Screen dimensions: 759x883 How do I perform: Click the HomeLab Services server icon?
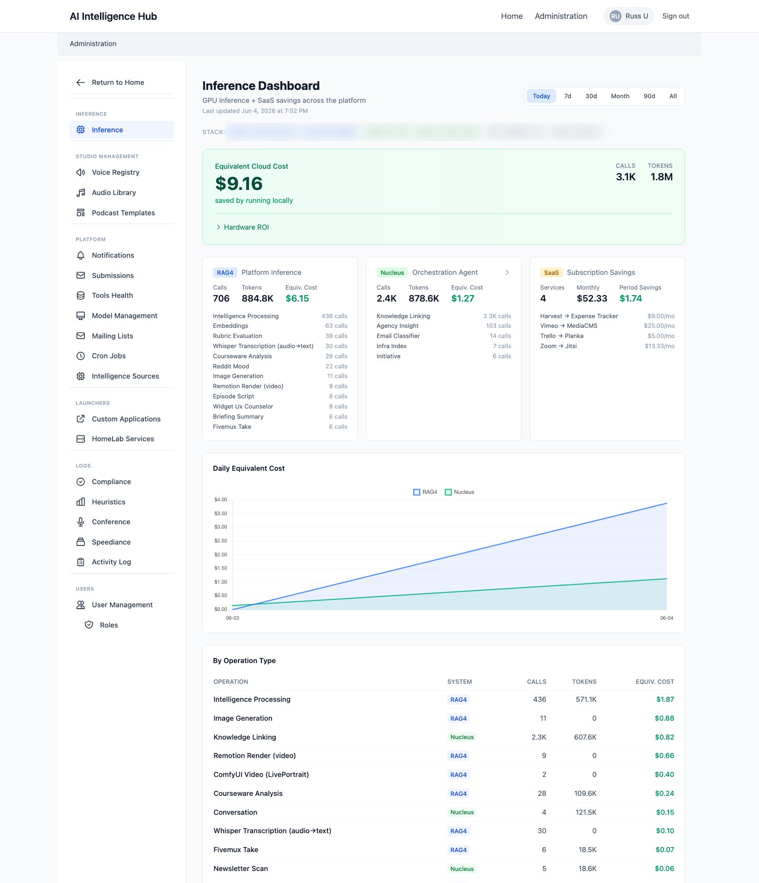[81, 439]
